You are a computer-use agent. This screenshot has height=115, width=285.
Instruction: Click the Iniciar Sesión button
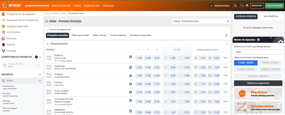274,6
